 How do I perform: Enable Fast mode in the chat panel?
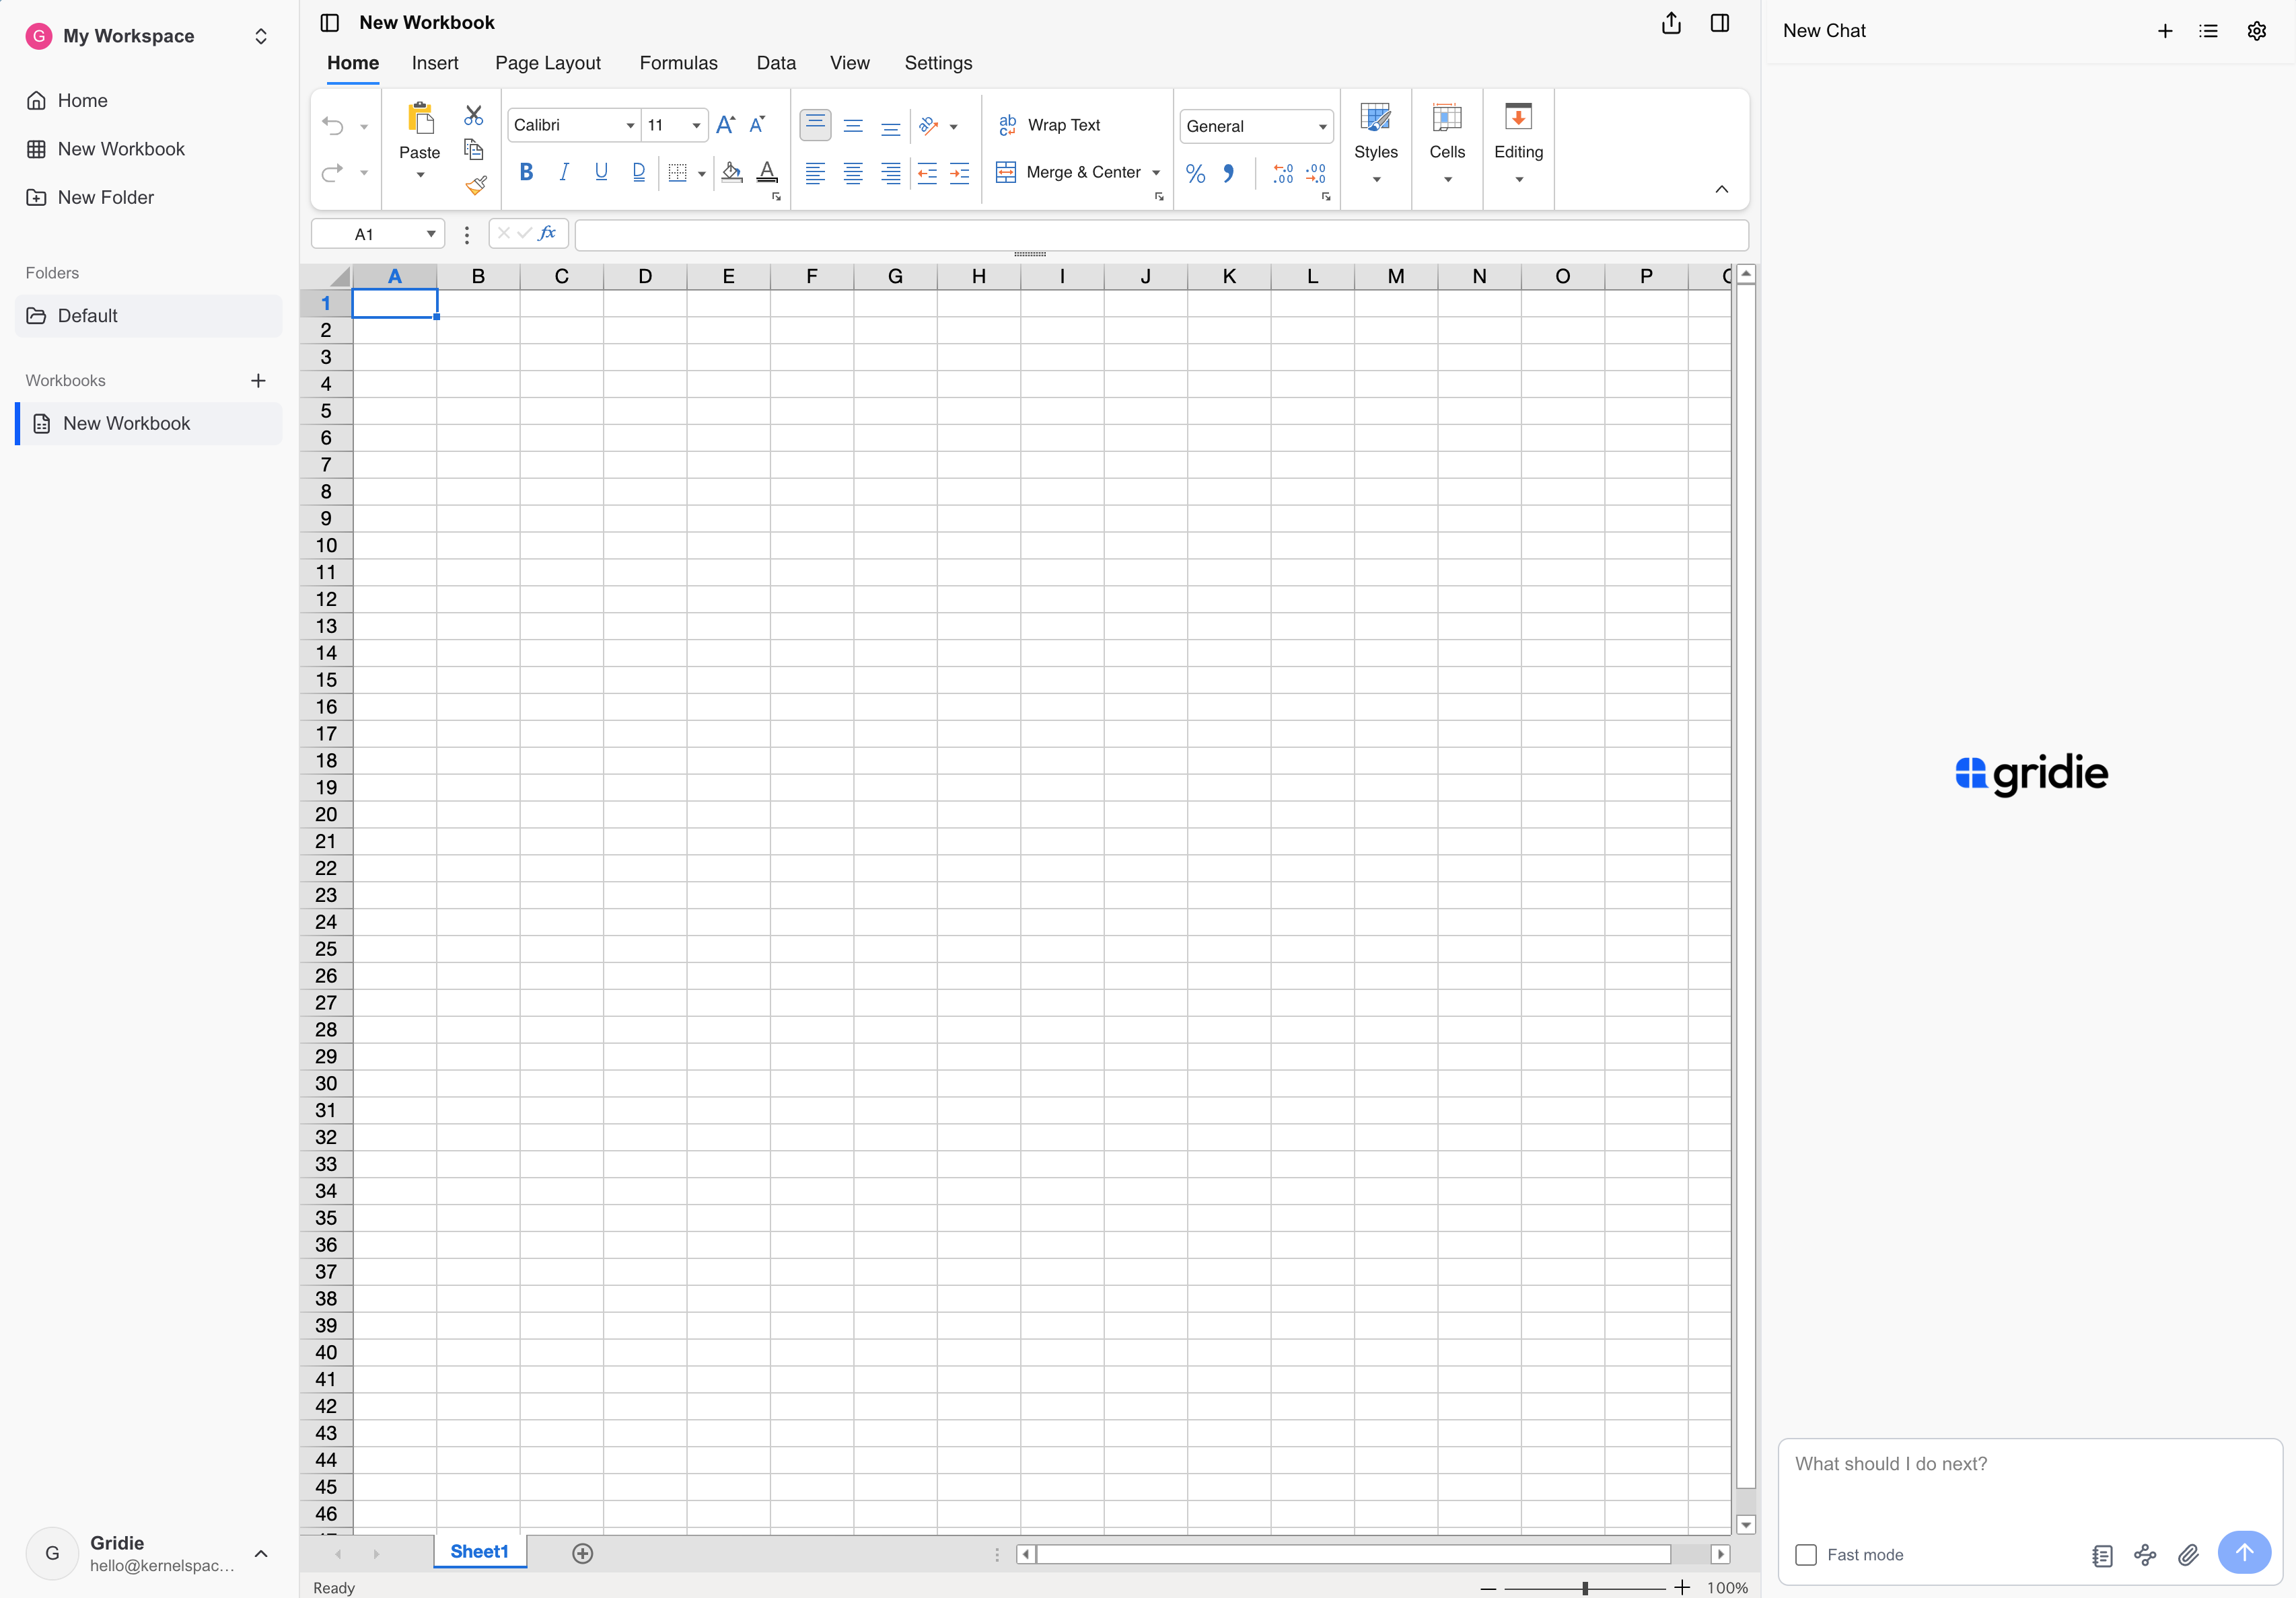coord(1805,1555)
